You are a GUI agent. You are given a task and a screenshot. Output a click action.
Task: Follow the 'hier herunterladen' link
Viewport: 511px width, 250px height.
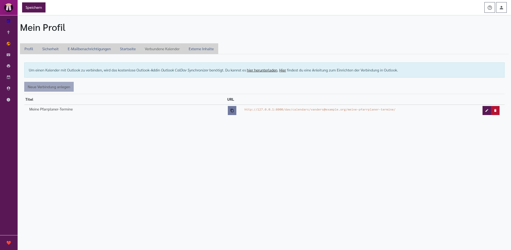[x=262, y=70]
